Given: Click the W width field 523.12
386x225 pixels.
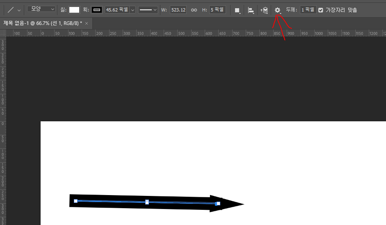Looking at the screenshot, I should pyautogui.click(x=178, y=10).
